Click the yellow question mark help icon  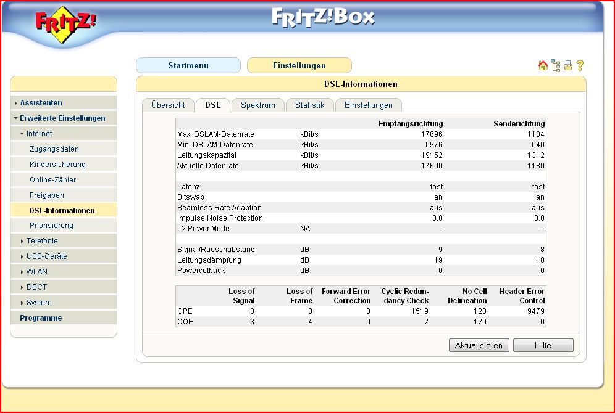(580, 65)
